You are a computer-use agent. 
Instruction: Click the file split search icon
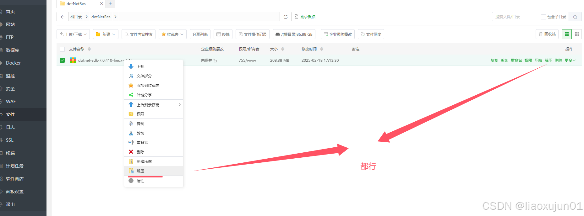(x=131, y=76)
